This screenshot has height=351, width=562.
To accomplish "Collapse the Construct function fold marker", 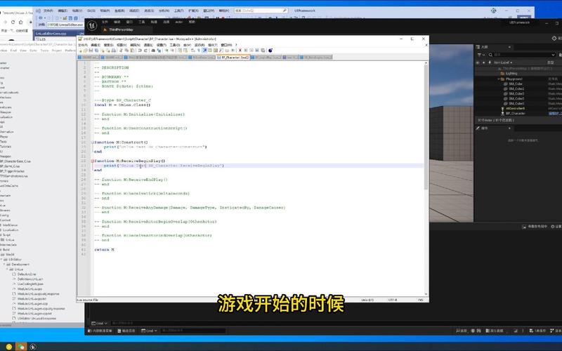I will pos(92,143).
